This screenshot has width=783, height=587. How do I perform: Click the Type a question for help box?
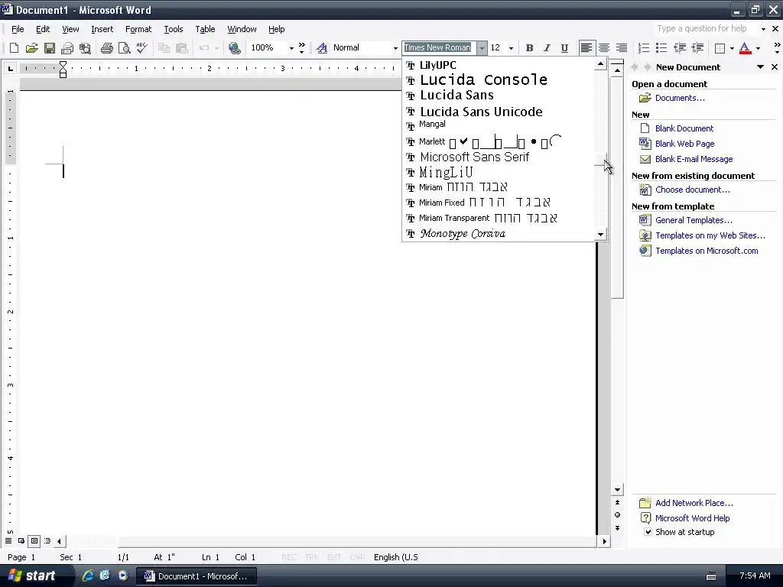coord(706,29)
